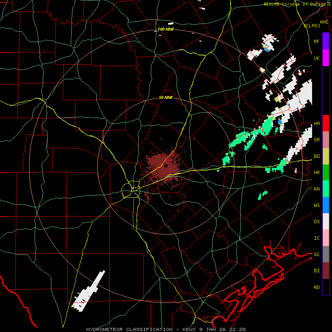Click the magenta UK color swatch
The width and height of the screenshot is (332, 332).
[x=326, y=58]
